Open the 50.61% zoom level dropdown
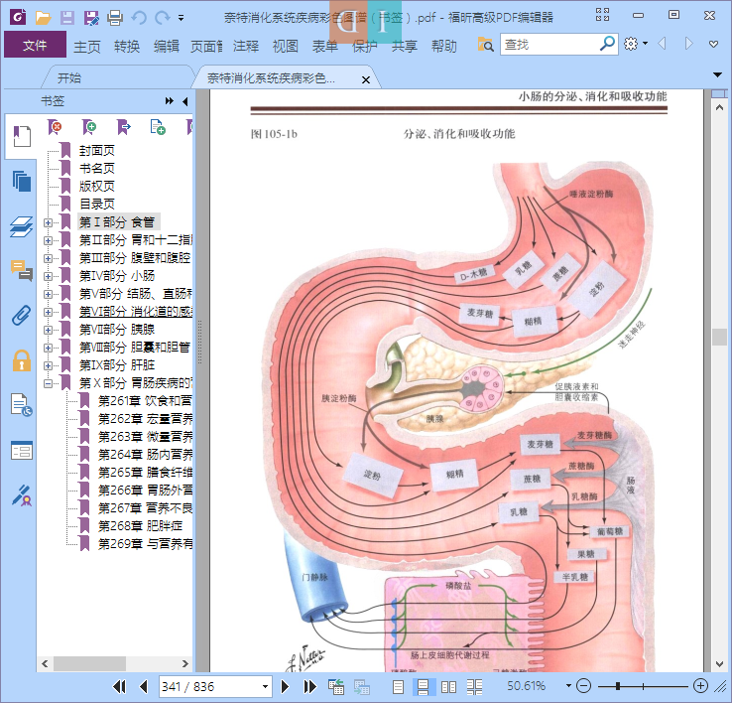This screenshot has height=703, width=732. pos(568,686)
